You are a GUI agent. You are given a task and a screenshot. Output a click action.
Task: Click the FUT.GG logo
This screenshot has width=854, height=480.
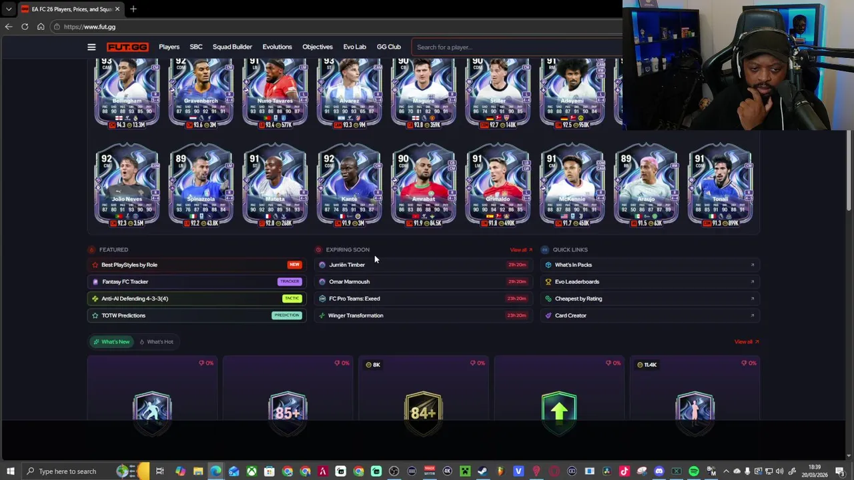coord(127,47)
